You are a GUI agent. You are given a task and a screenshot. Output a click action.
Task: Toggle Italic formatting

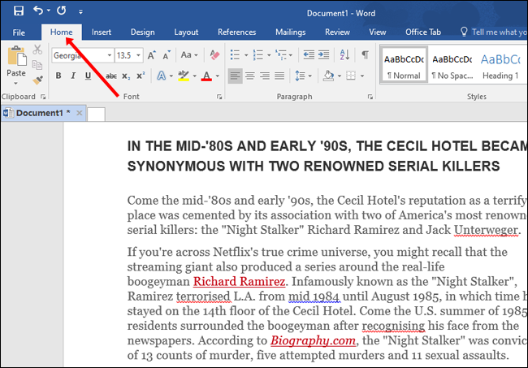[73, 76]
